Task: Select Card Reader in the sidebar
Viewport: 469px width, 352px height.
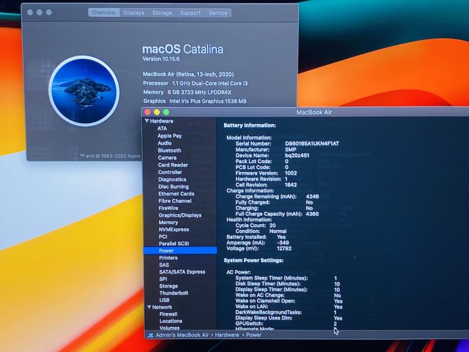Action: coord(173,165)
